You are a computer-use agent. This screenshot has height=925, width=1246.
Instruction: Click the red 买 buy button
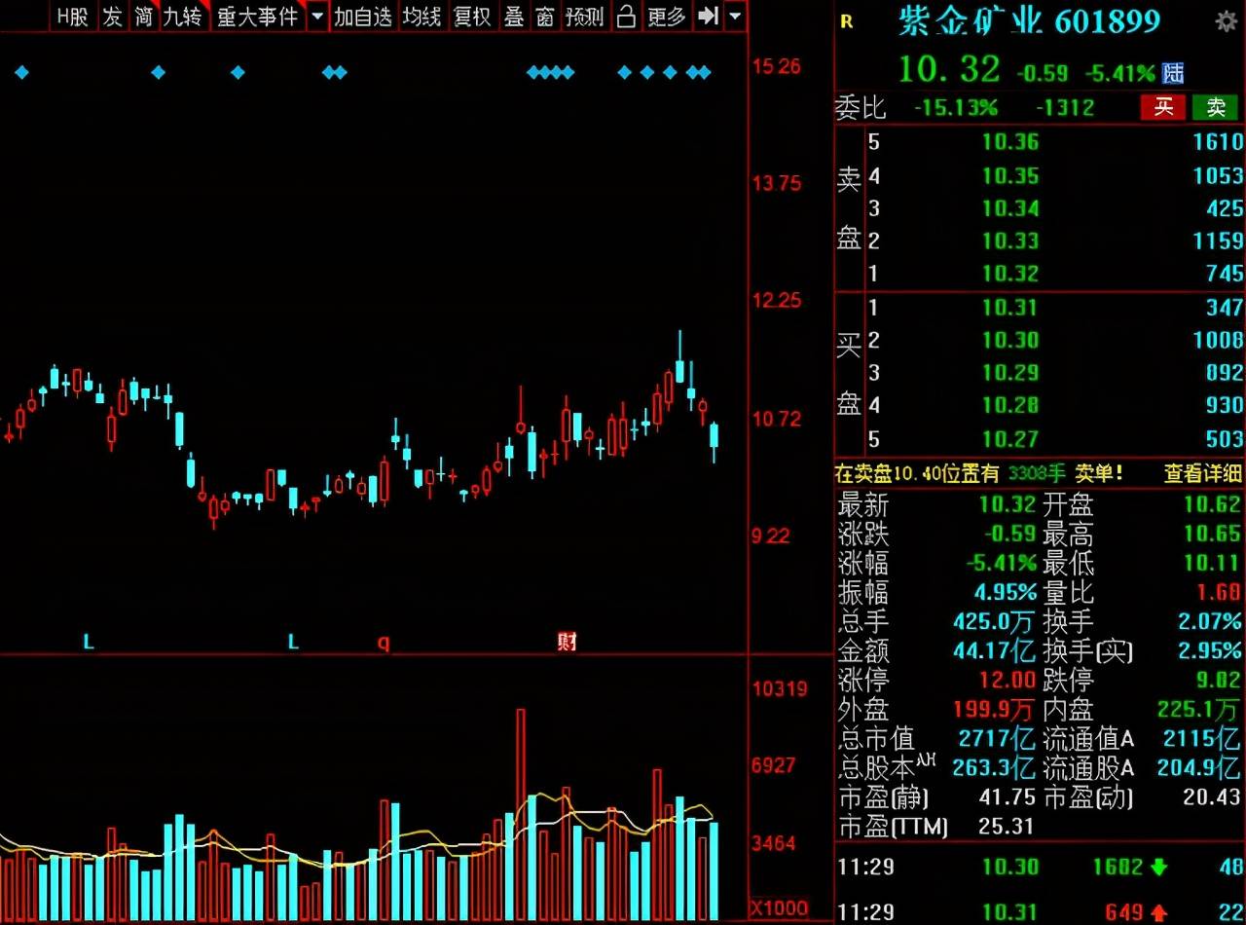tap(1163, 107)
